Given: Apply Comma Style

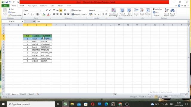Looking at the screenshot, I should click(98, 14).
